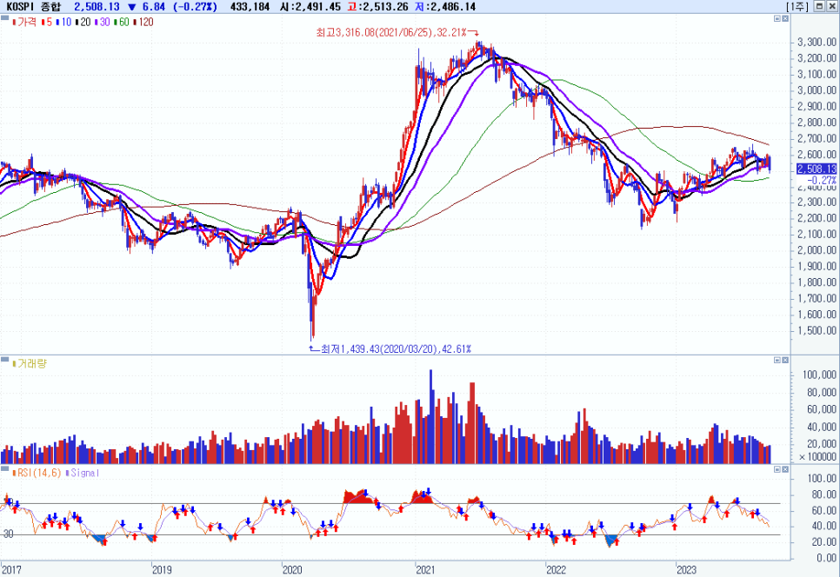Click the RSI 30 level label
Viewport: 840px width, 577px height.
click(x=8, y=534)
